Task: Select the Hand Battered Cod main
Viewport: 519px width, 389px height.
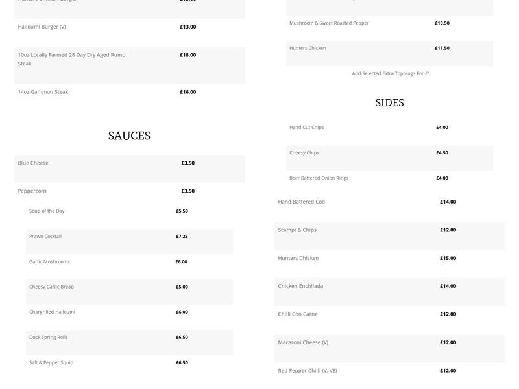Action: [302, 202]
